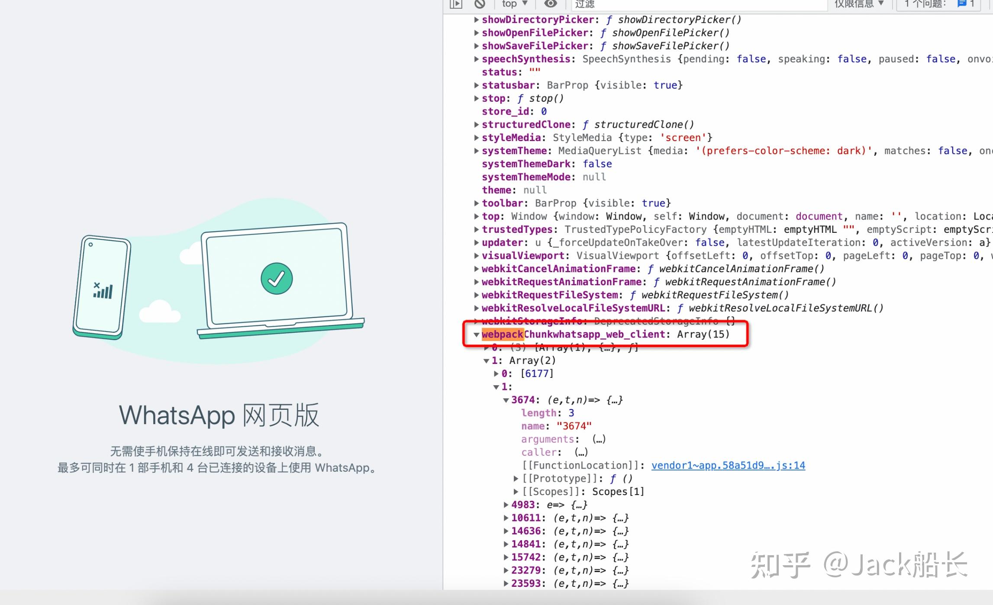This screenshot has width=993, height=605.
Task: Expand the speechSynthesis object
Action: pyautogui.click(x=476, y=59)
